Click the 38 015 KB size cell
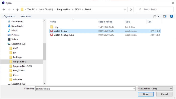Image resolution: width=176 pixels, height=99 pixels. tap(155, 35)
